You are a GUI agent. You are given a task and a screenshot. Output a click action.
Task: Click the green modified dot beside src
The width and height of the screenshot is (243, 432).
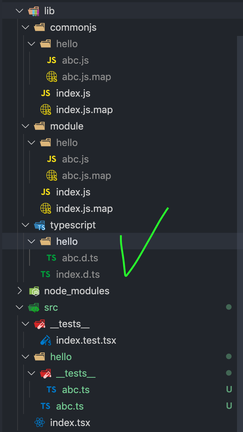(229, 307)
